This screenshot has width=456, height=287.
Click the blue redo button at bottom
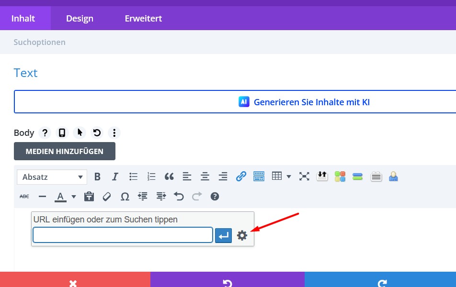tap(380, 279)
